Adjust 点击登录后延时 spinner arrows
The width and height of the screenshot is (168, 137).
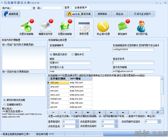click(x=116, y=122)
